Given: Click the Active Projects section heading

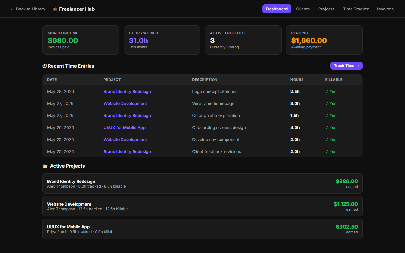Looking at the screenshot, I should [67, 166].
